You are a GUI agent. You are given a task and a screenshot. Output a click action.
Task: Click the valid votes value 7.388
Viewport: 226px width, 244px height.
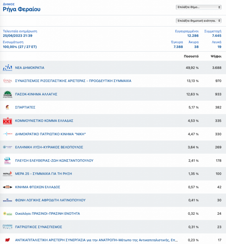click(178, 47)
